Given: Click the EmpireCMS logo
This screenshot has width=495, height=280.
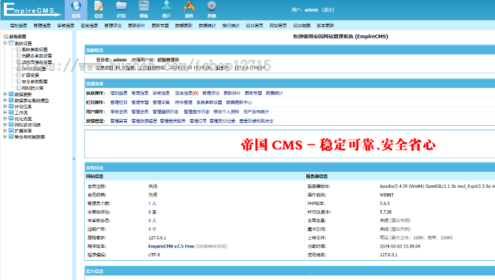Looking at the screenshot, I should tap(31, 9).
